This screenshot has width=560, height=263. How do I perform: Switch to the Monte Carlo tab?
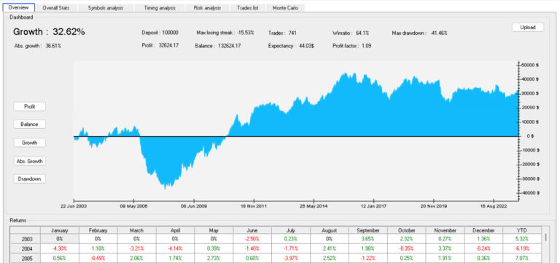285,8
